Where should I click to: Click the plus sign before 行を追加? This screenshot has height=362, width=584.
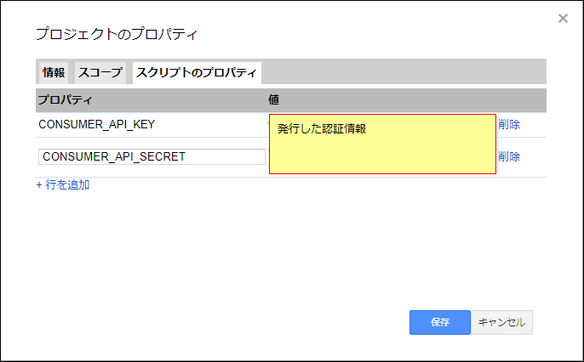click(39, 184)
